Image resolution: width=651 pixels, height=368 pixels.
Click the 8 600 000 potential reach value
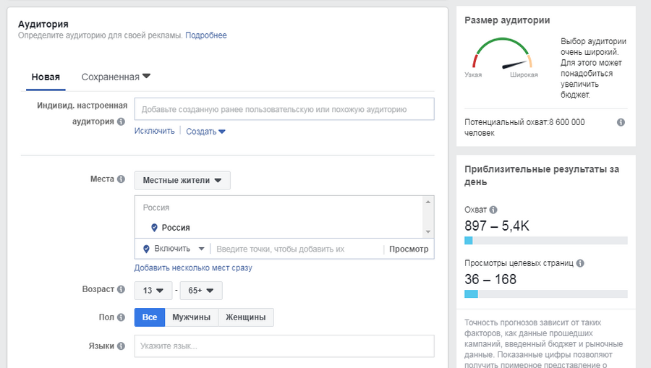point(566,122)
